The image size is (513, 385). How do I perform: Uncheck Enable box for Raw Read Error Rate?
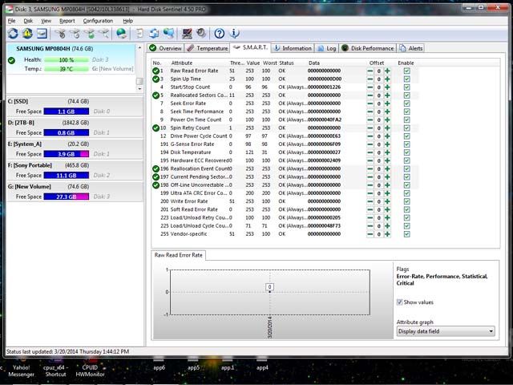point(406,71)
